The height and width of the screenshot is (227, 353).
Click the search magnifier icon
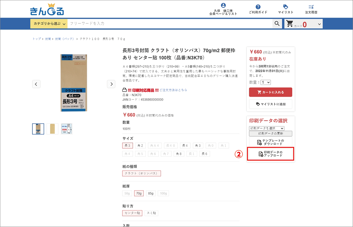pos(277,24)
